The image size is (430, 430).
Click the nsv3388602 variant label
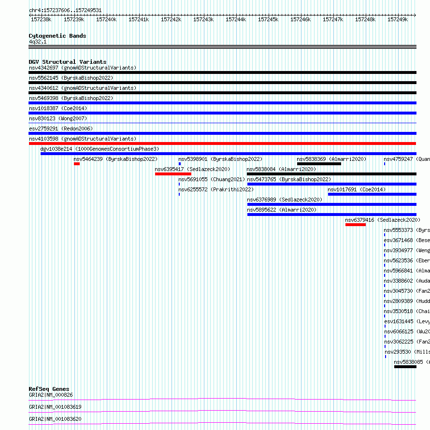coord(407,281)
